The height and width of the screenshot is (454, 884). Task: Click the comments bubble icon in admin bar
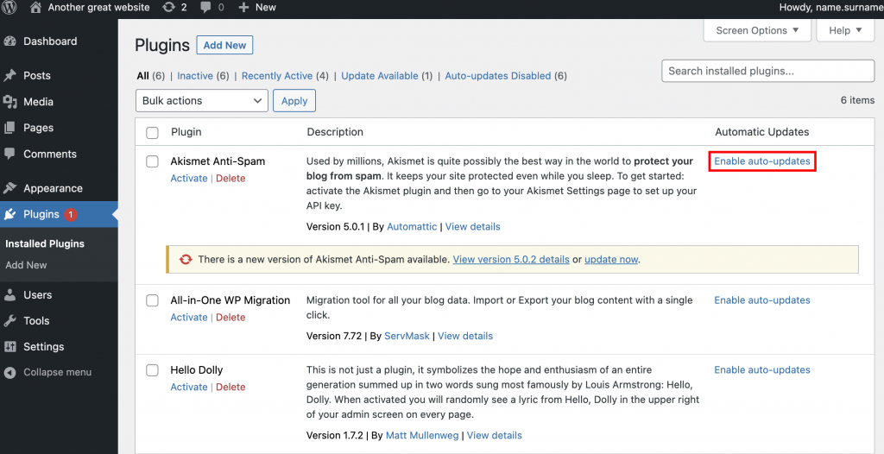pyautogui.click(x=205, y=8)
